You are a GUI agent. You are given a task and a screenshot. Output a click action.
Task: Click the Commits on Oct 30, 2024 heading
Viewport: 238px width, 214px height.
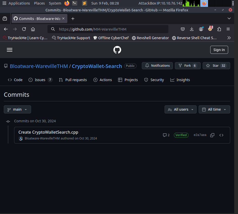click(35, 121)
